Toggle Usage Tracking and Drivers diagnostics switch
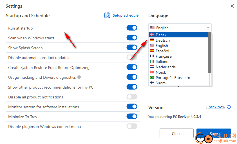The height and width of the screenshot is (144, 237). (132, 77)
